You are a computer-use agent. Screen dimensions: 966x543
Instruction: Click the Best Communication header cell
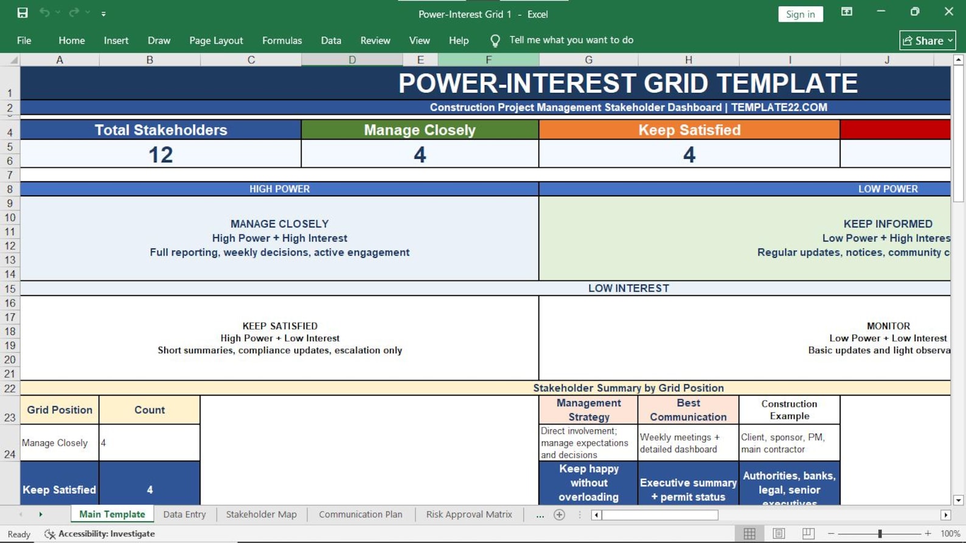(x=689, y=410)
